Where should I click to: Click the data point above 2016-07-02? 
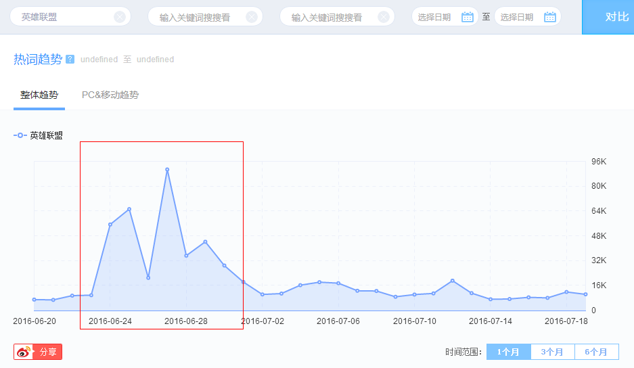click(263, 294)
